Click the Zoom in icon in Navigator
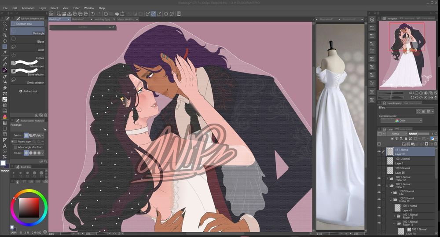This screenshot has height=237, width=440. coord(421,93)
